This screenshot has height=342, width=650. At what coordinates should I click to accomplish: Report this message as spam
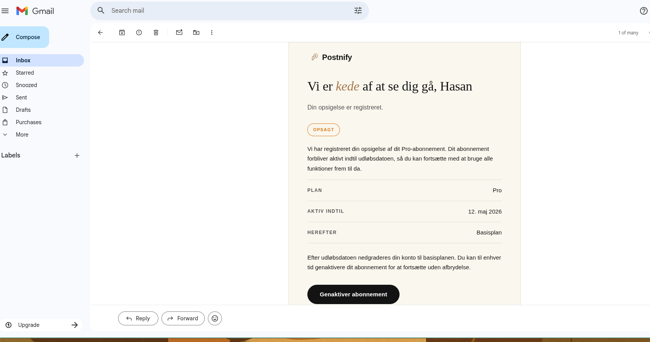pyautogui.click(x=139, y=32)
